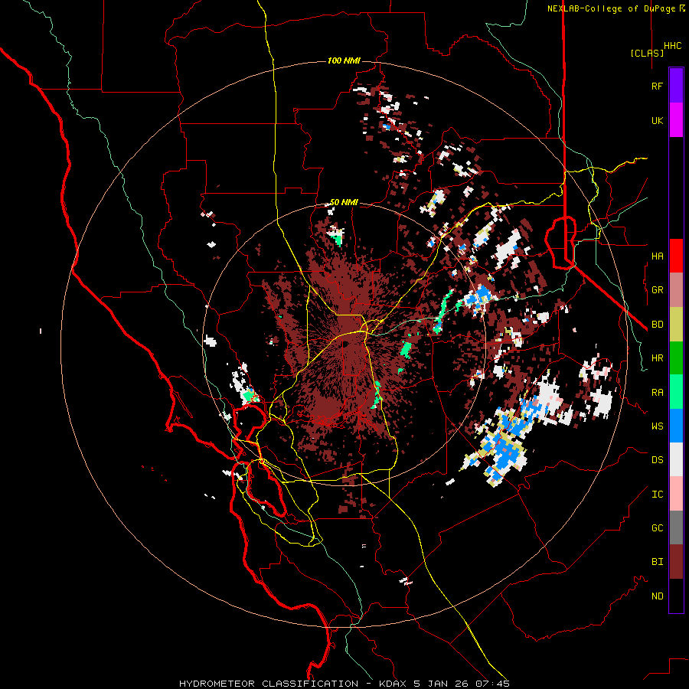The image size is (689, 689).
Task: Click 'HYDROMETEOR CLASSIFICATION' in the bottom caption
Action: click(x=269, y=684)
